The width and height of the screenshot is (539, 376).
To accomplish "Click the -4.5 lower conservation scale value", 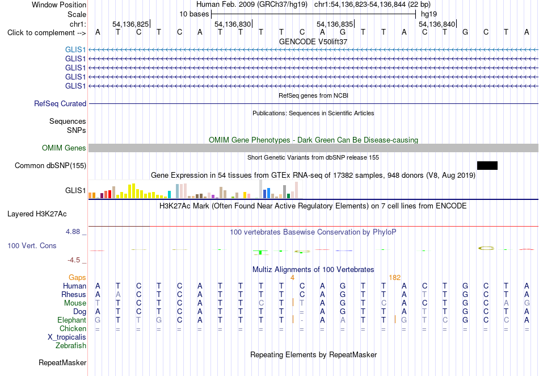I will 74,260.
